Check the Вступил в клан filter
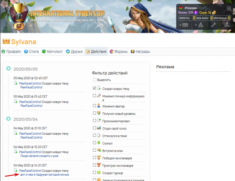Screen dimensions: 235x181 coord(94,150)
